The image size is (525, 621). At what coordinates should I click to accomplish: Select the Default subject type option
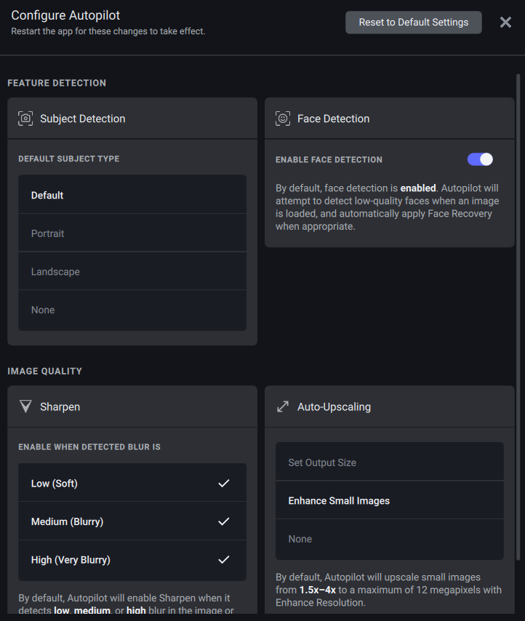tap(132, 195)
